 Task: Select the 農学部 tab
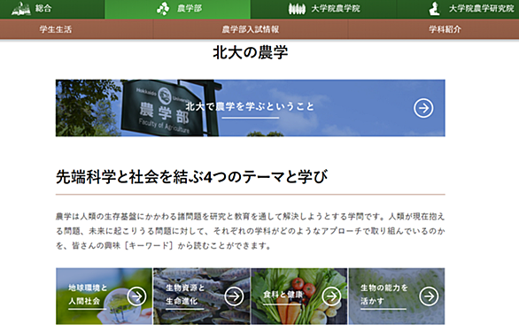click(x=178, y=9)
